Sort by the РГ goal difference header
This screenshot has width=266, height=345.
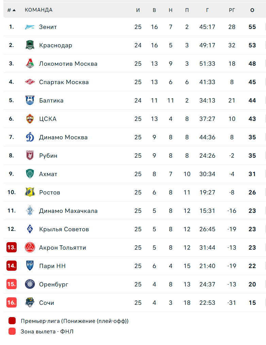[232, 10]
